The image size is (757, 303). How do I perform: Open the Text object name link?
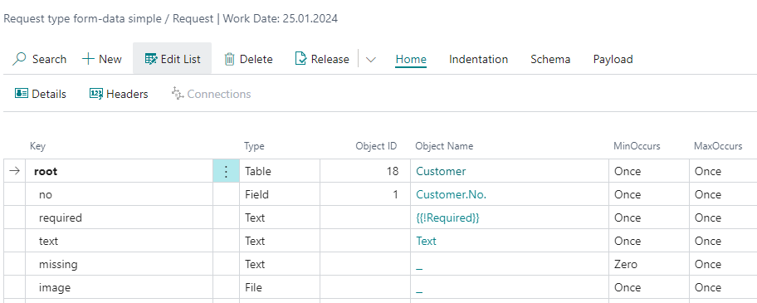426,241
